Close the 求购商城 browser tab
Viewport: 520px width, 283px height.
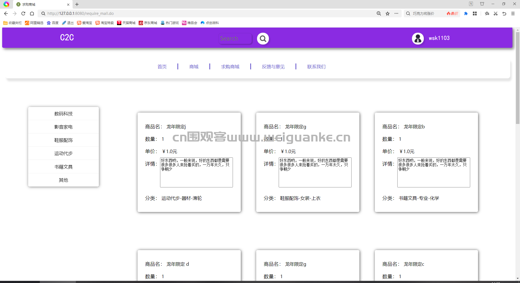click(x=68, y=5)
